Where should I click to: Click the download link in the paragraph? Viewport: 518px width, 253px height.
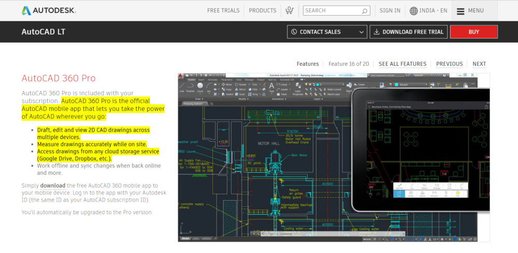pyautogui.click(x=53, y=186)
